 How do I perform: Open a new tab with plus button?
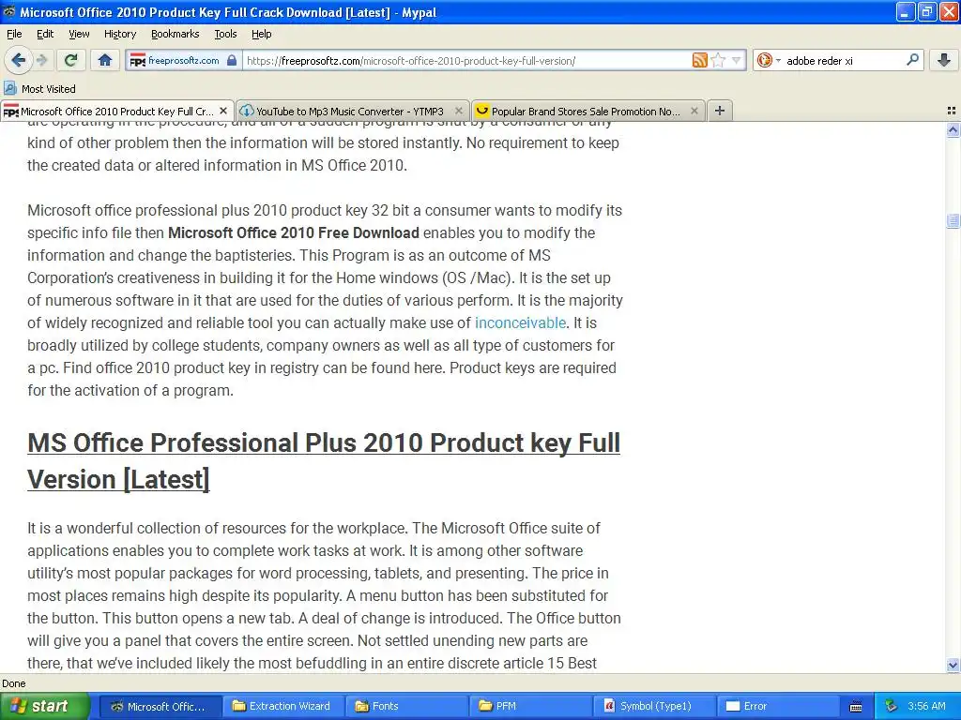[720, 111]
